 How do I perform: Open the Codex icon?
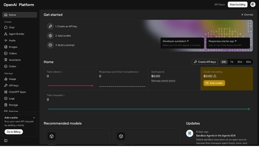coord(6,66)
